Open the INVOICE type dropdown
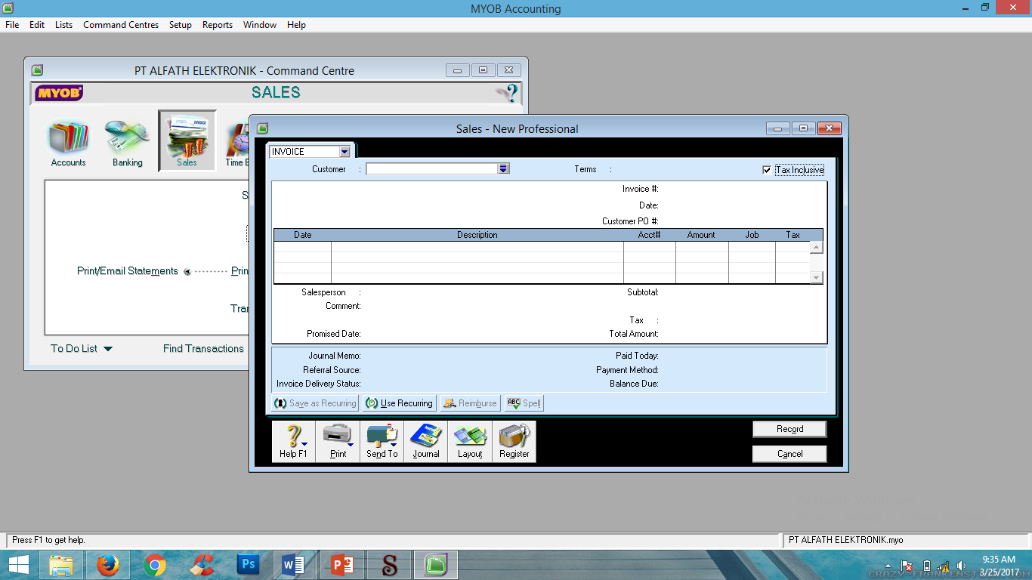This screenshot has width=1032, height=580. (x=345, y=151)
